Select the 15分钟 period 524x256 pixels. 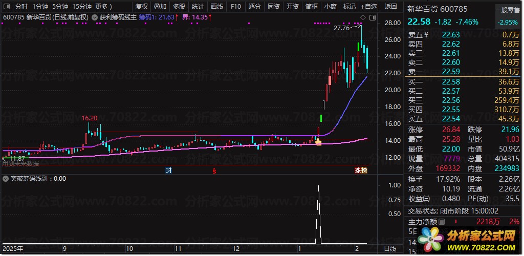pyautogui.click(x=81, y=6)
